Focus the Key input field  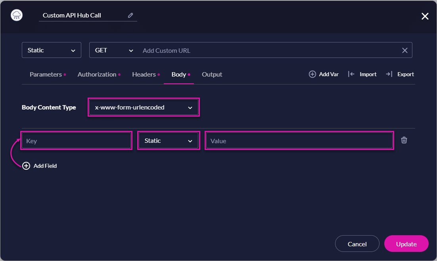[76, 141]
